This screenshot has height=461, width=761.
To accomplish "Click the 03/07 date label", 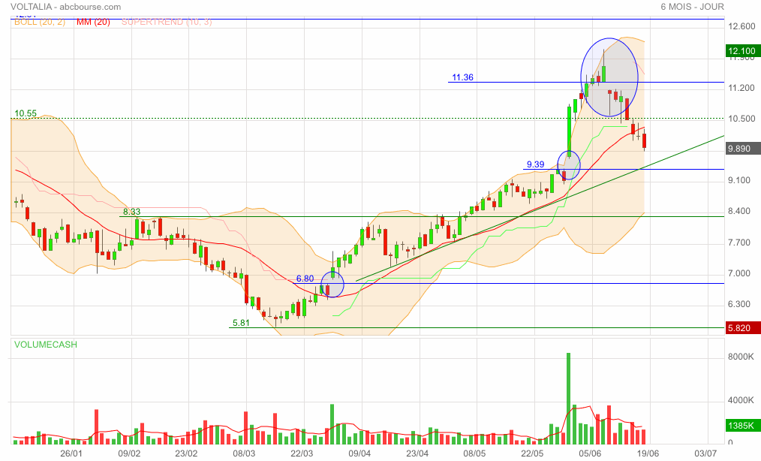I will (705, 453).
